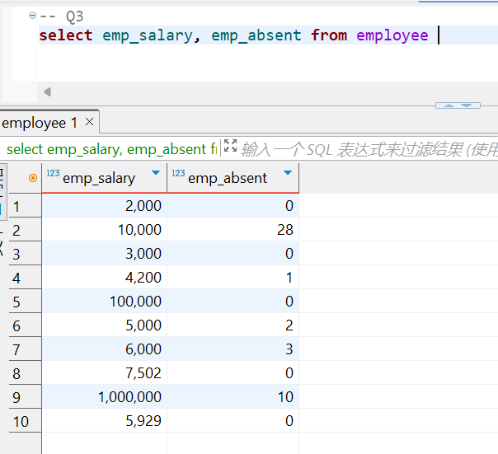Open the emp_absent column sort dropdown arrow
The image size is (498, 454).
[x=287, y=174]
